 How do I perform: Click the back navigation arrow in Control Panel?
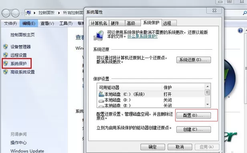tap(6, 13)
